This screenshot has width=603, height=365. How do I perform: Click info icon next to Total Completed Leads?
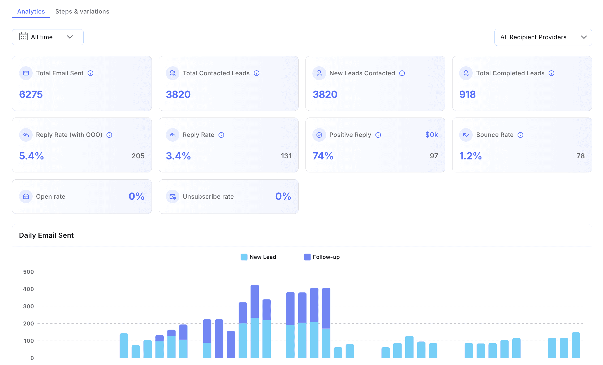pyautogui.click(x=552, y=73)
